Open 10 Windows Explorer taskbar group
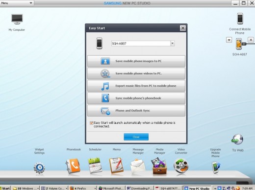The image size is (255, 190). click(x=25, y=188)
